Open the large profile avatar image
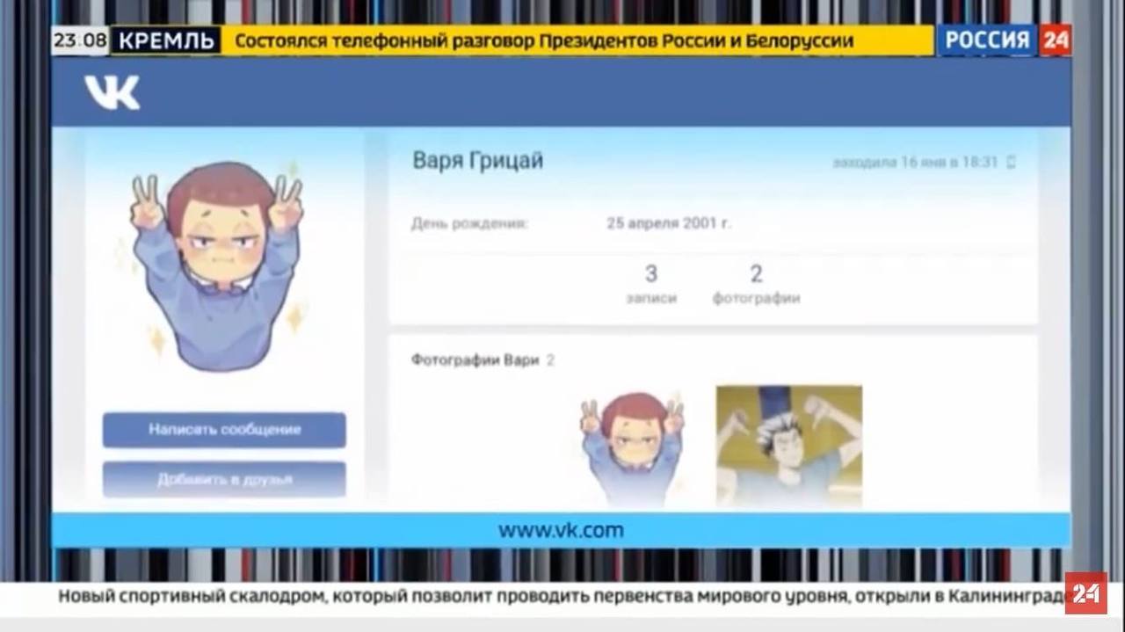This screenshot has height=632, width=1125. click(217, 266)
